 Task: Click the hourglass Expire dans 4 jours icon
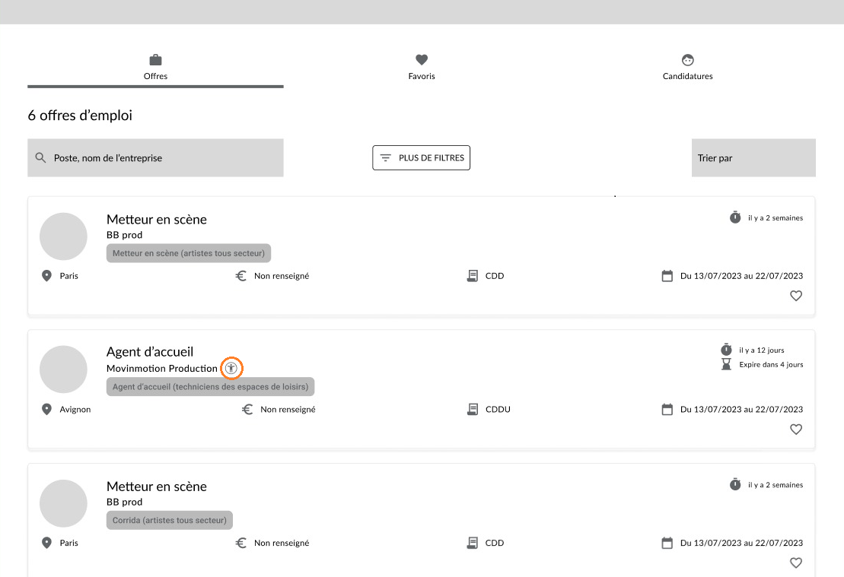click(726, 365)
